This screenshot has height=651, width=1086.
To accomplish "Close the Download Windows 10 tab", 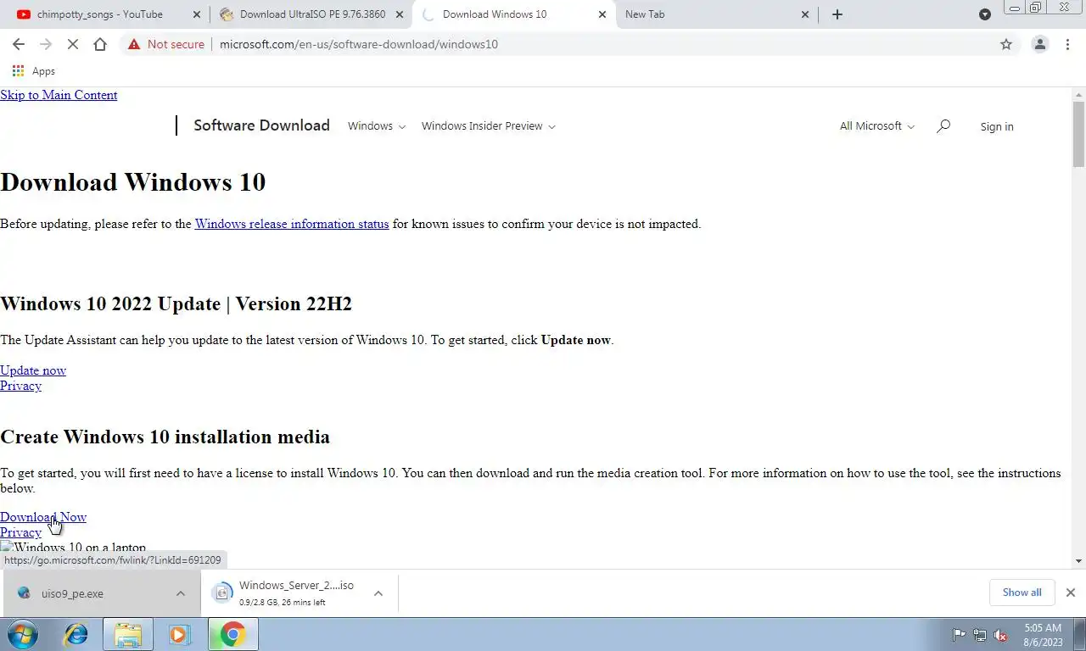I will click(x=602, y=14).
